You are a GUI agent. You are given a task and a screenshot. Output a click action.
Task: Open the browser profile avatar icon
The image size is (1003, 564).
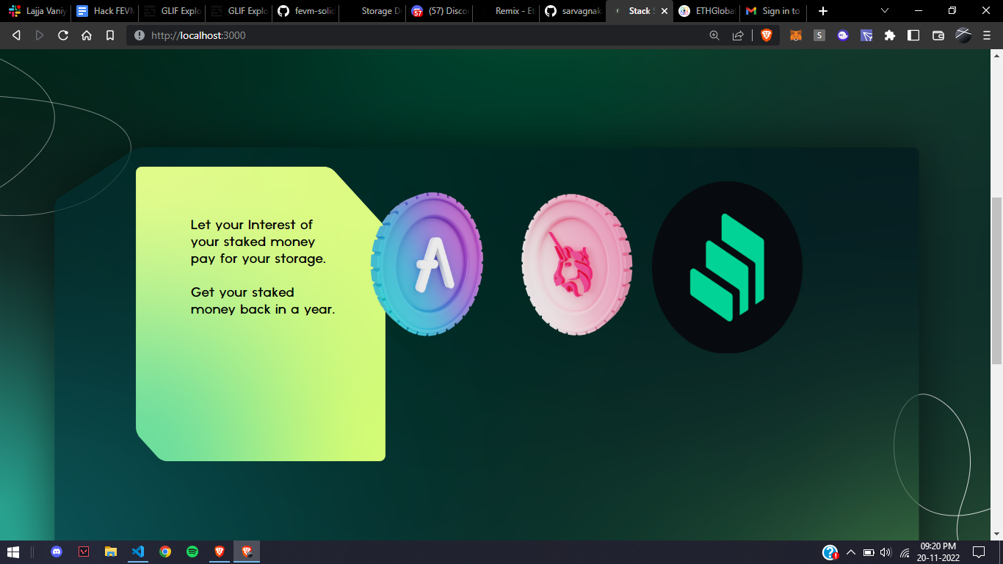coord(963,35)
